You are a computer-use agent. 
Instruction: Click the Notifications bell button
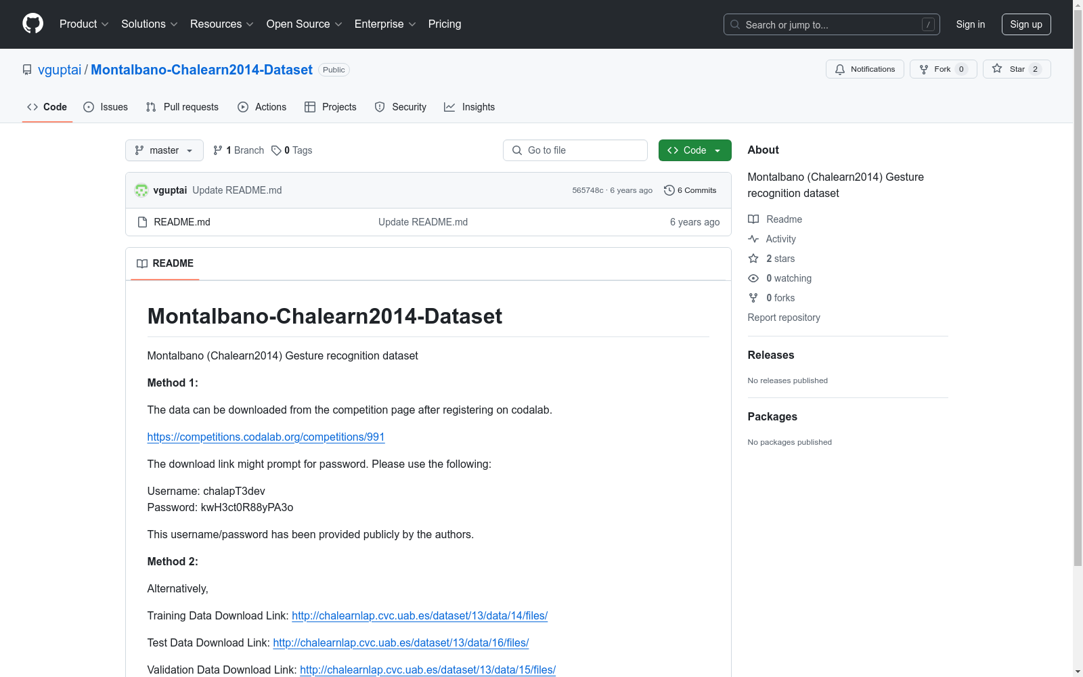click(864, 69)
